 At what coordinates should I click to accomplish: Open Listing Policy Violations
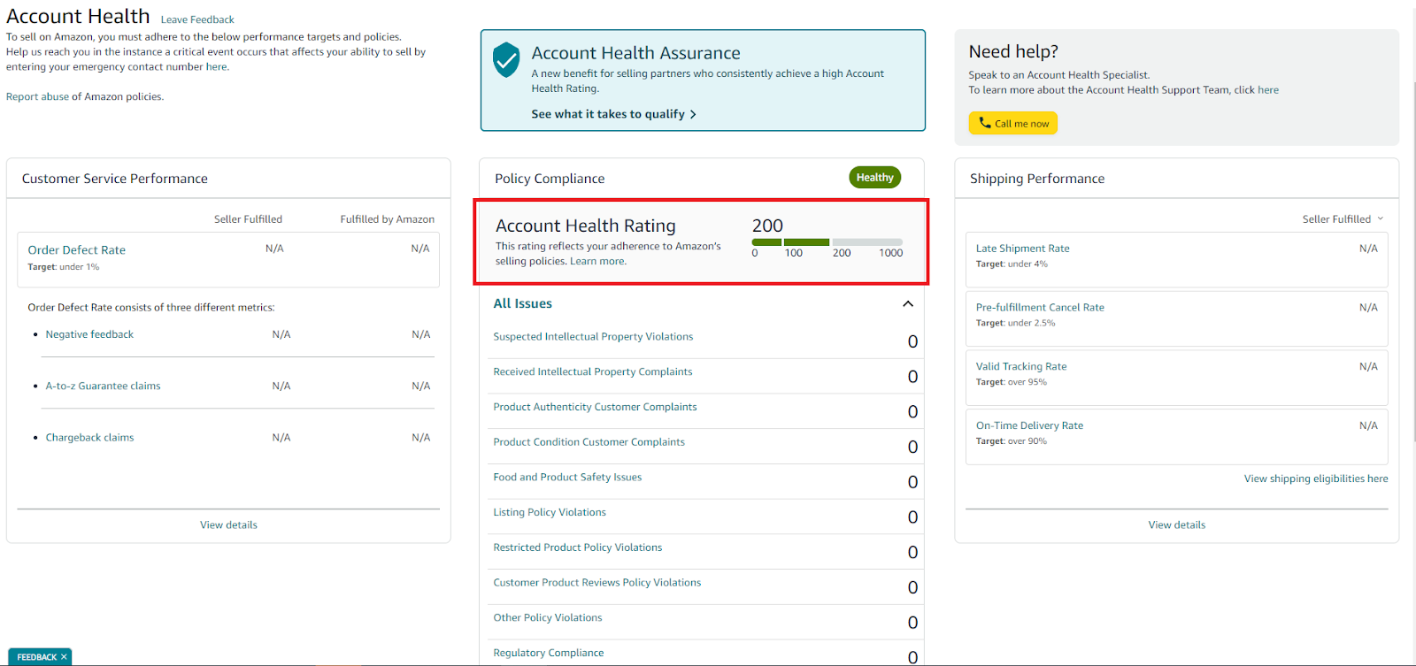[550, 512]
